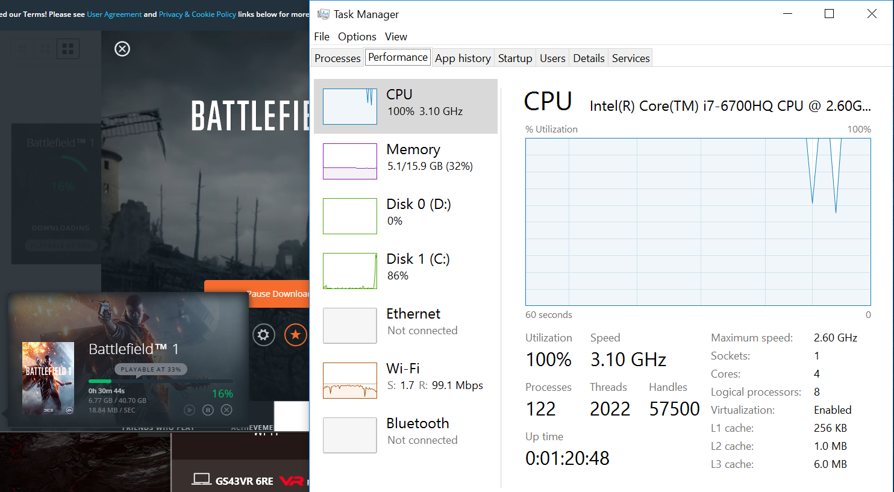Select the small grid view icon in Origin

23,49
